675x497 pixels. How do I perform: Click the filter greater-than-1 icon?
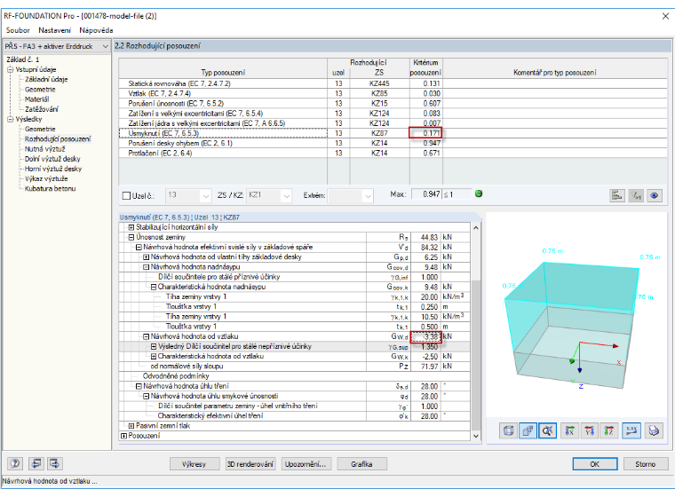pyautogui.click(x=636, y=195)
